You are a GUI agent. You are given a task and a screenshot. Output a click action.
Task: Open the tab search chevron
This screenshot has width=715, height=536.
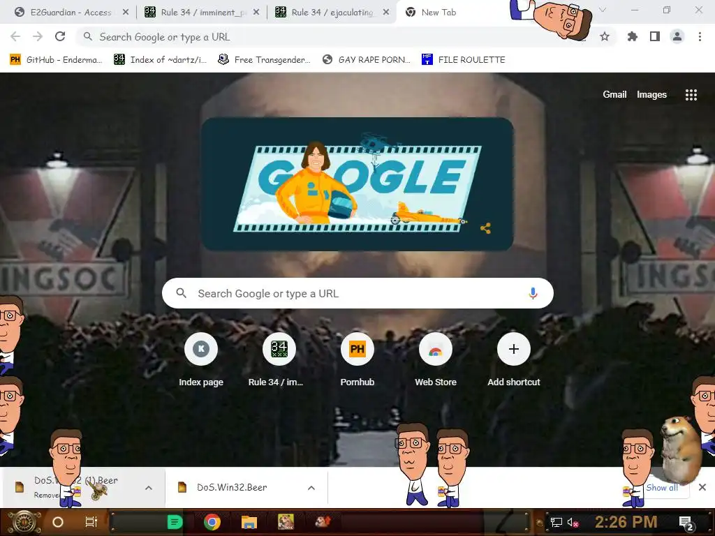pyautogui.click(x=603, y=10)
